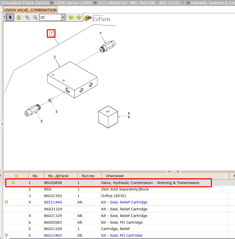
Task: Select callout 2 on the block
Action: coord(55,57)
